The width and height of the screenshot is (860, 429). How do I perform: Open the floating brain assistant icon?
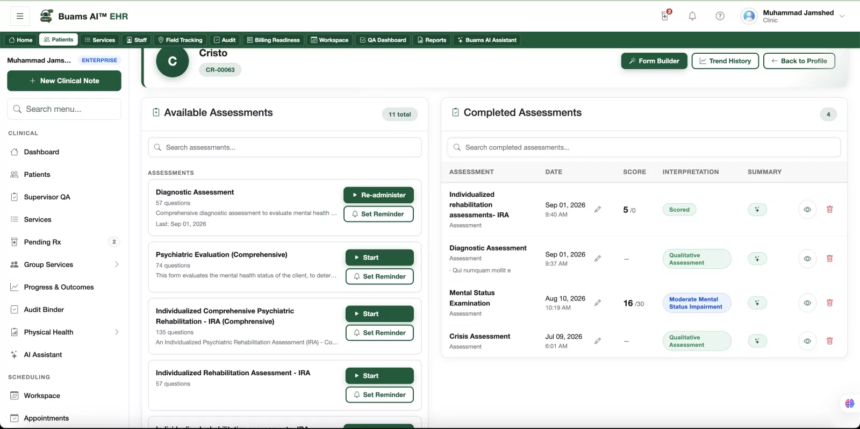coord(850,404)
